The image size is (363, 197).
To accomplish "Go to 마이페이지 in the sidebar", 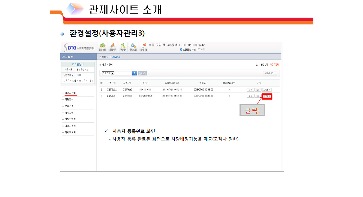I will tap(70, 132).
